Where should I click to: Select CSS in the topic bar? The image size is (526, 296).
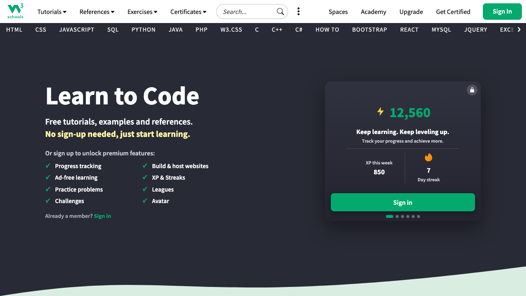(x=41, y=30)
